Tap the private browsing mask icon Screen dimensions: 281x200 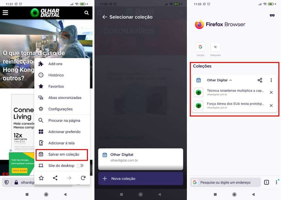point(272,15)
